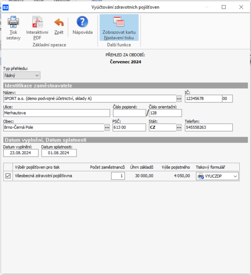251x275 pixels.
Task: Uncheck Všeobecná zdravotní pojišťovna checkbox
Action: (x=8, y=176)
